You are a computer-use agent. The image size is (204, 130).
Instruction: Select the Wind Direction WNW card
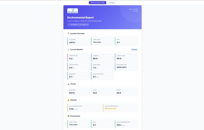point(126,67)
